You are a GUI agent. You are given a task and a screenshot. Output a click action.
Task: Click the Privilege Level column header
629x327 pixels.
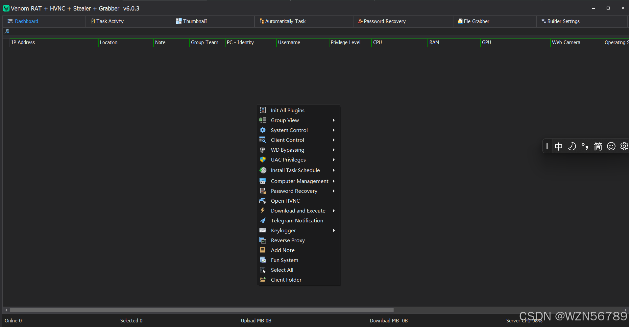[350, 42]
